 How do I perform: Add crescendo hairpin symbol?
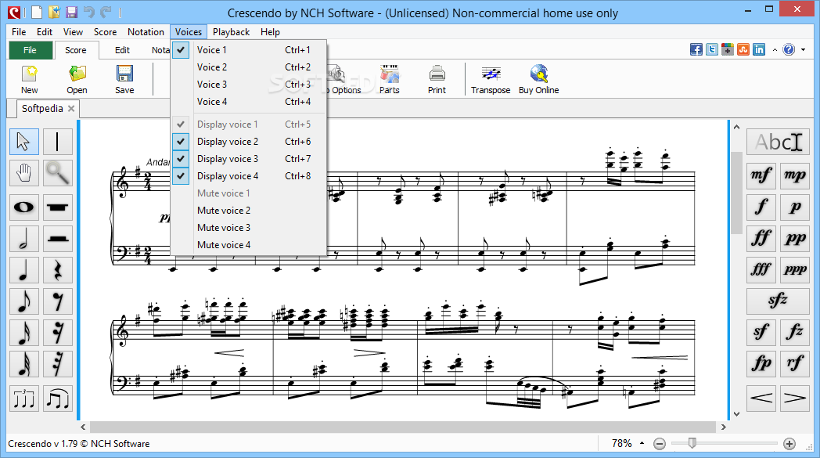tap(761, 398)
